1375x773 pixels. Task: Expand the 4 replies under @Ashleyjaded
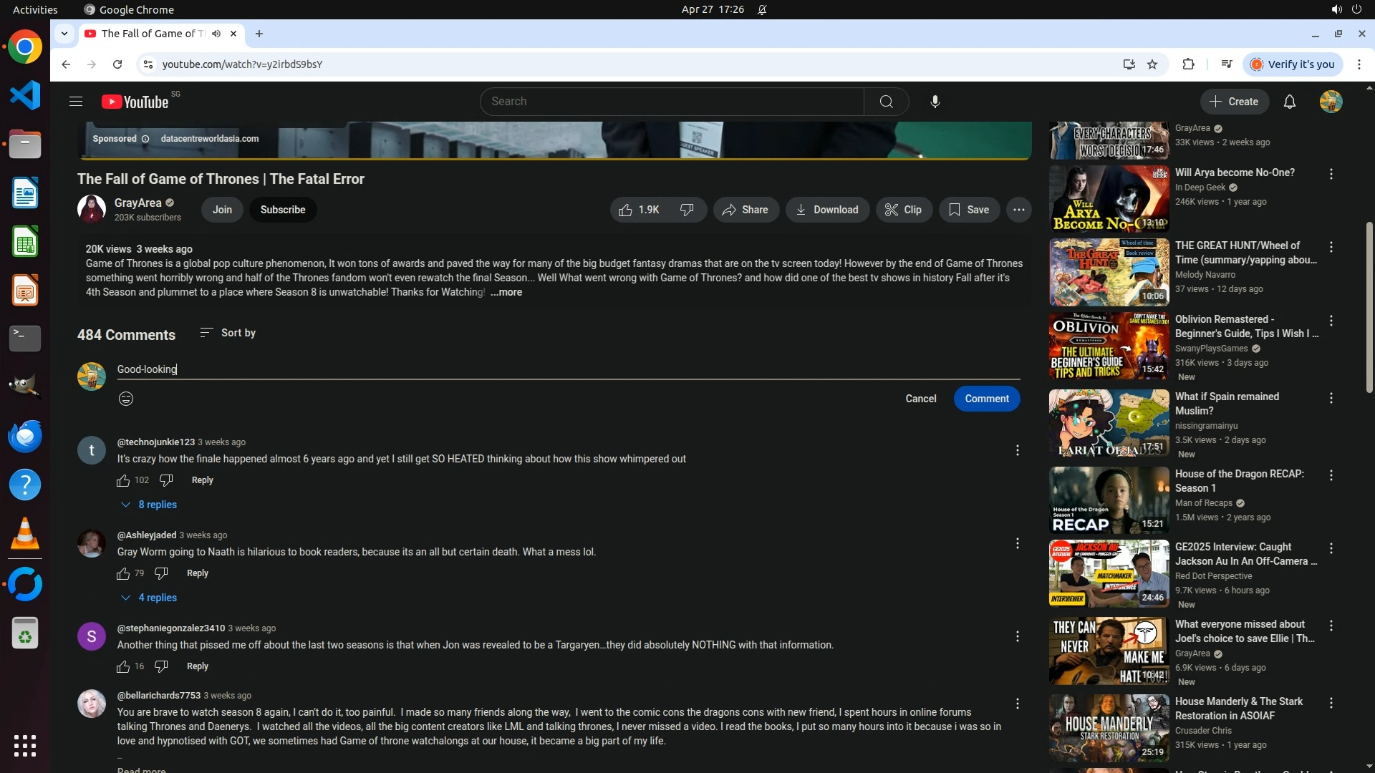[149, 598]
